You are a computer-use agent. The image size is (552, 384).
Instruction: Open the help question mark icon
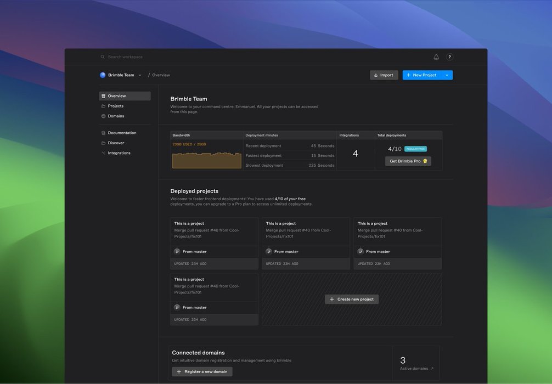(x=449, y=57)
